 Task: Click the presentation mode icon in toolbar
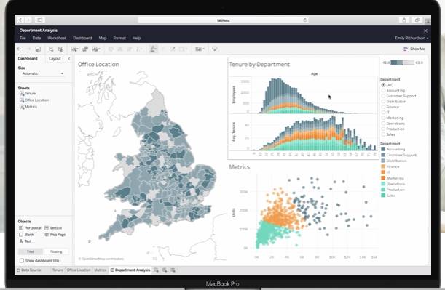coord(215,49)
